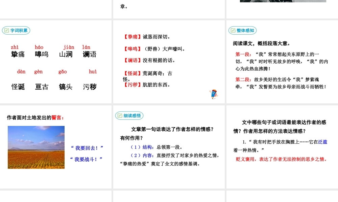The image size is (338, 202).
Task: Click the word 嗥鸣 in vocabulary list
Action: 42,54
